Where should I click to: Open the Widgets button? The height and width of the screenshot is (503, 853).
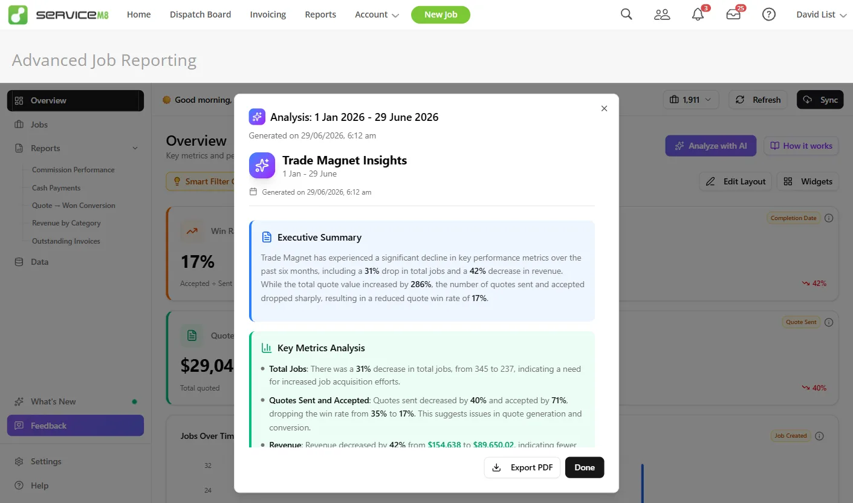tap(808, 181)
